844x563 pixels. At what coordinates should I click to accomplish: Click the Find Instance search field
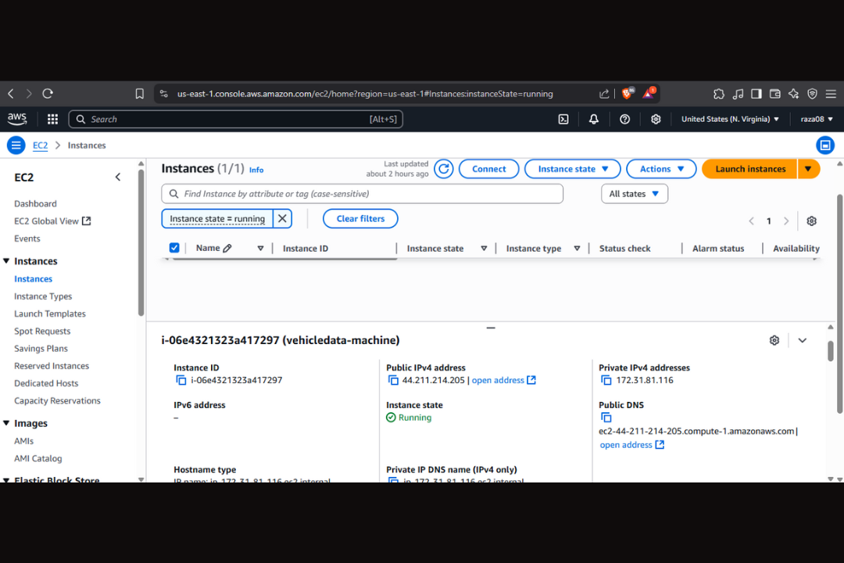pos(367,194)
